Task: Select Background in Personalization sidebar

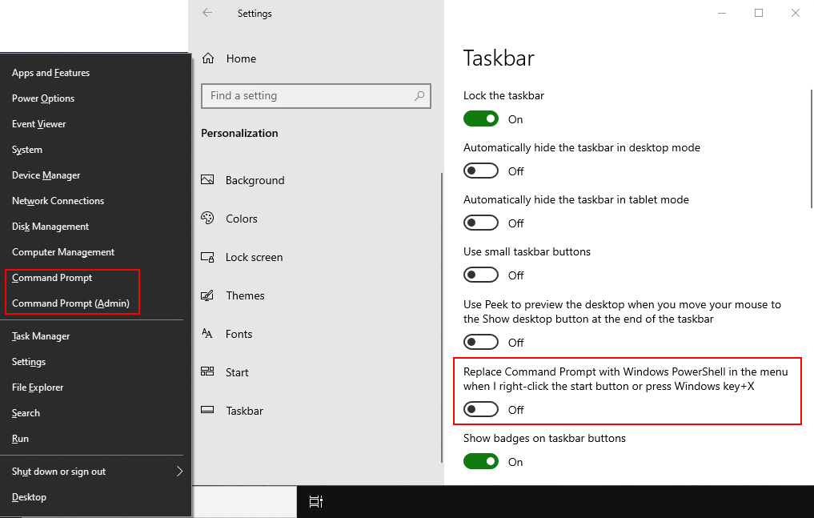Action: click(x=209, y=180)
